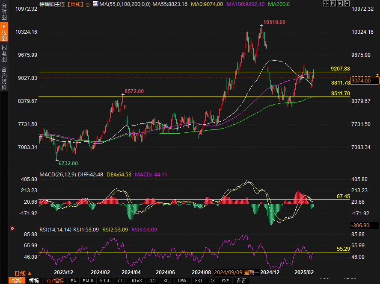Click the 设置 button in indicator bar

(x=241, y=281)
